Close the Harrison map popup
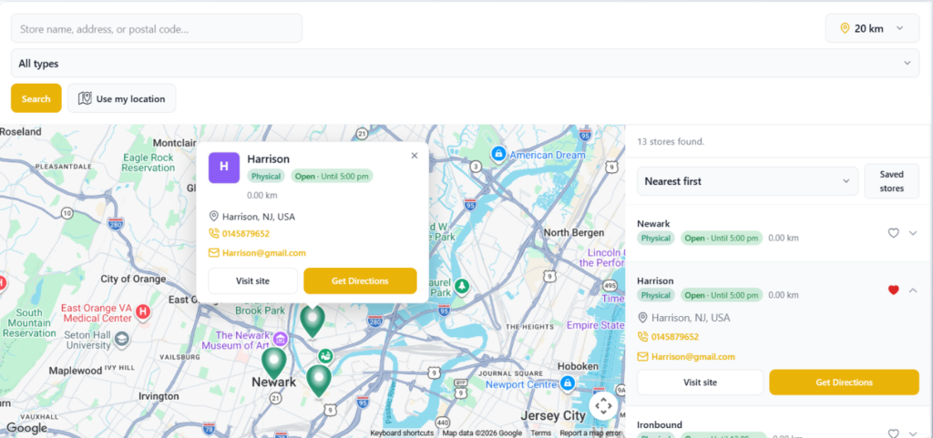933x438 pixels. pyautogui.click(x=415, y=156)
